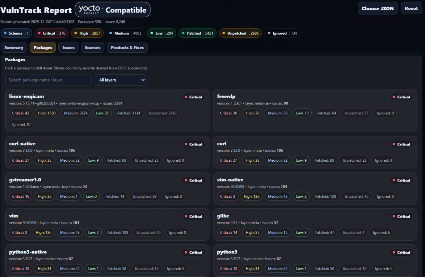
Task: Click the 'Patched: 3134' chip
Action: 128,113
